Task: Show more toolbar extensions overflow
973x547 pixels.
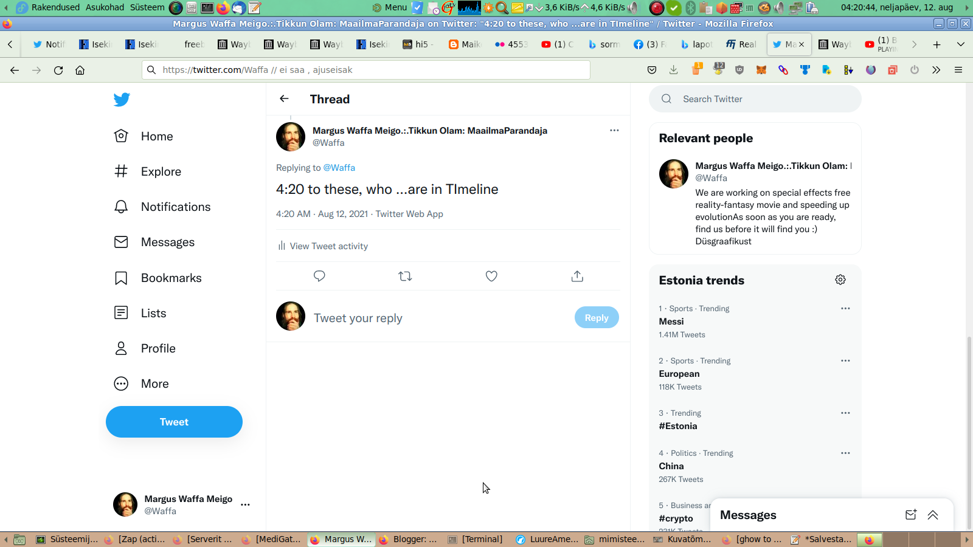Action: coord(937,70)
